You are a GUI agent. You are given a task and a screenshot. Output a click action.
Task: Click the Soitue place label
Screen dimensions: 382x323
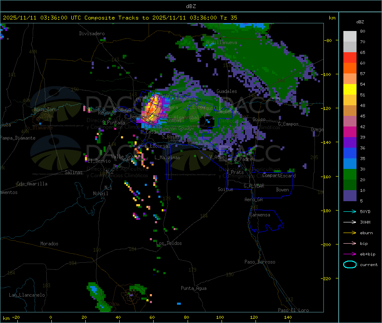click(x=226, y=189)
